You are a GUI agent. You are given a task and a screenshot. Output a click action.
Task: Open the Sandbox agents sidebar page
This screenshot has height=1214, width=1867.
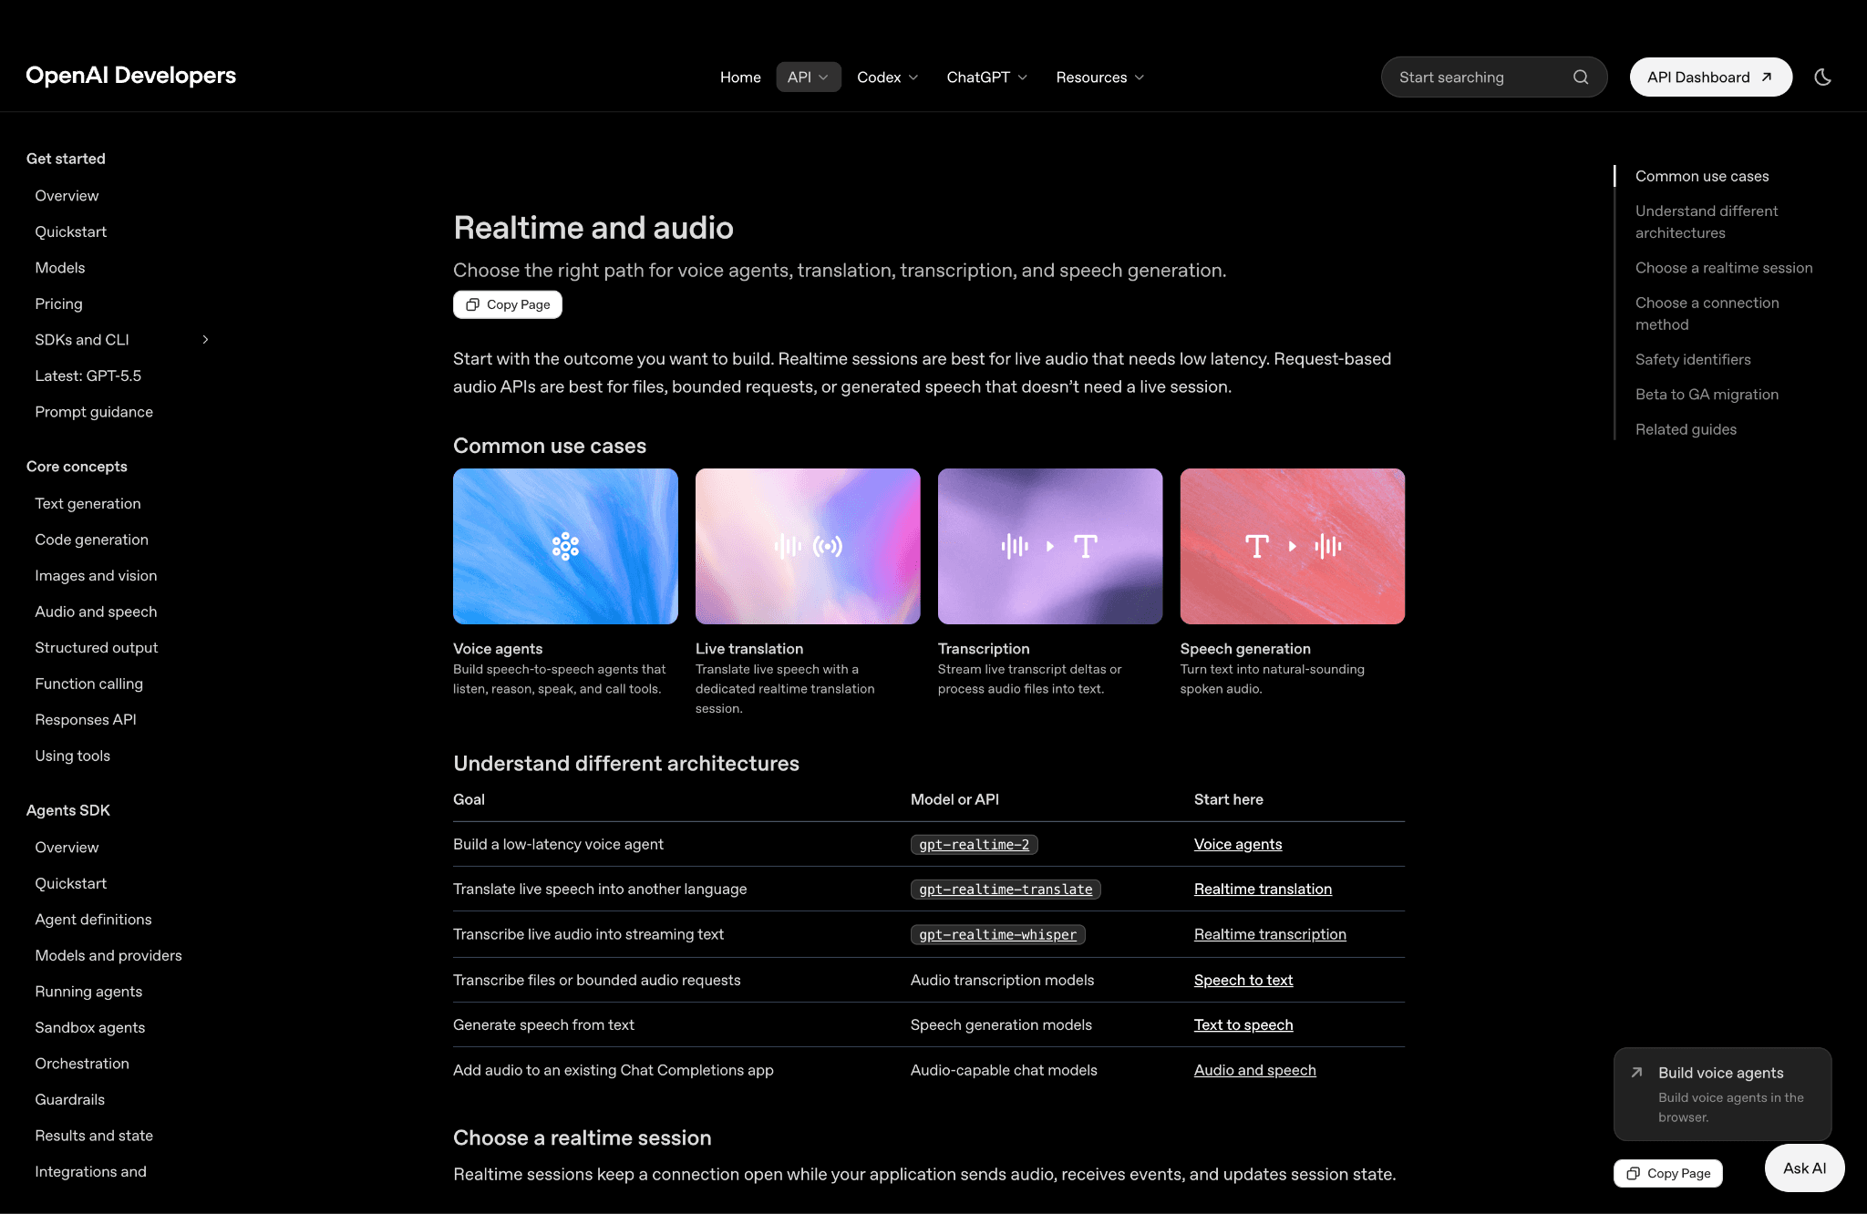pyautogui.click(x=89, y=1028)
